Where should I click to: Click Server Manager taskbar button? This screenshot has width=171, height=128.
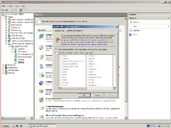point(42,126)
